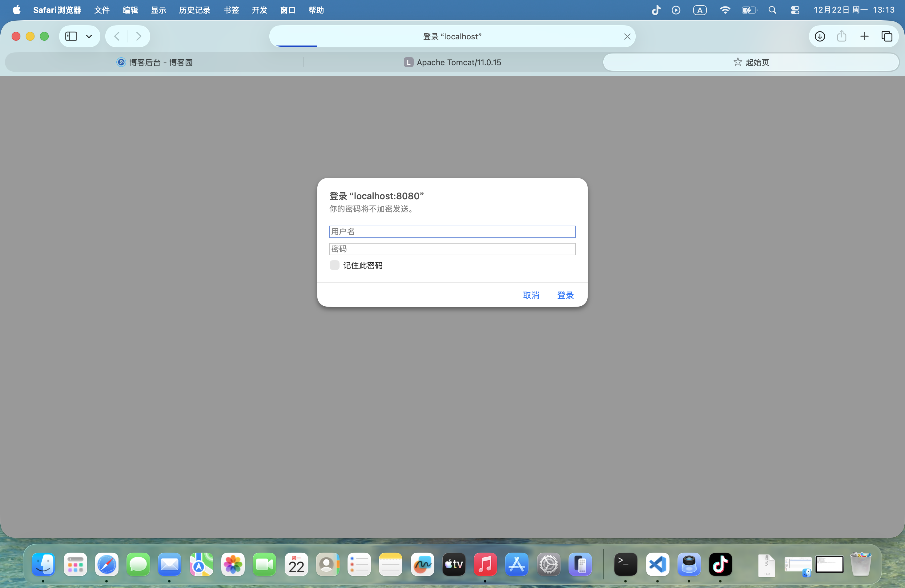
Task: Expand the sidebar dropdown chevron
Action: click(x=89, y=37)
